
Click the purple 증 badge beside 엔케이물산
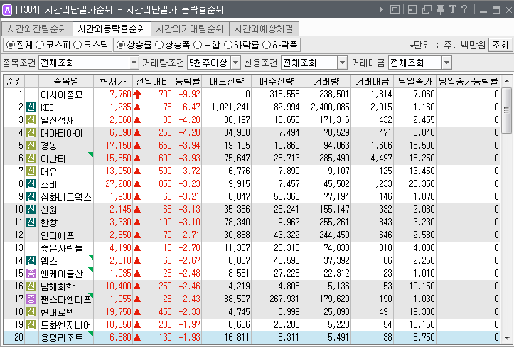pos(31,273)
